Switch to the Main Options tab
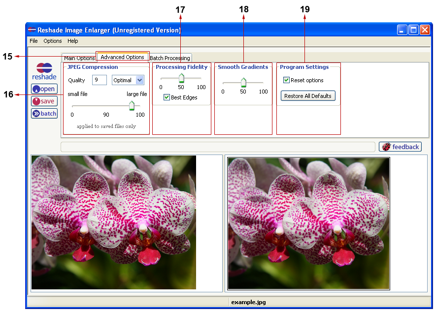This screenshot has width=436, height=312. coord(79,58)
